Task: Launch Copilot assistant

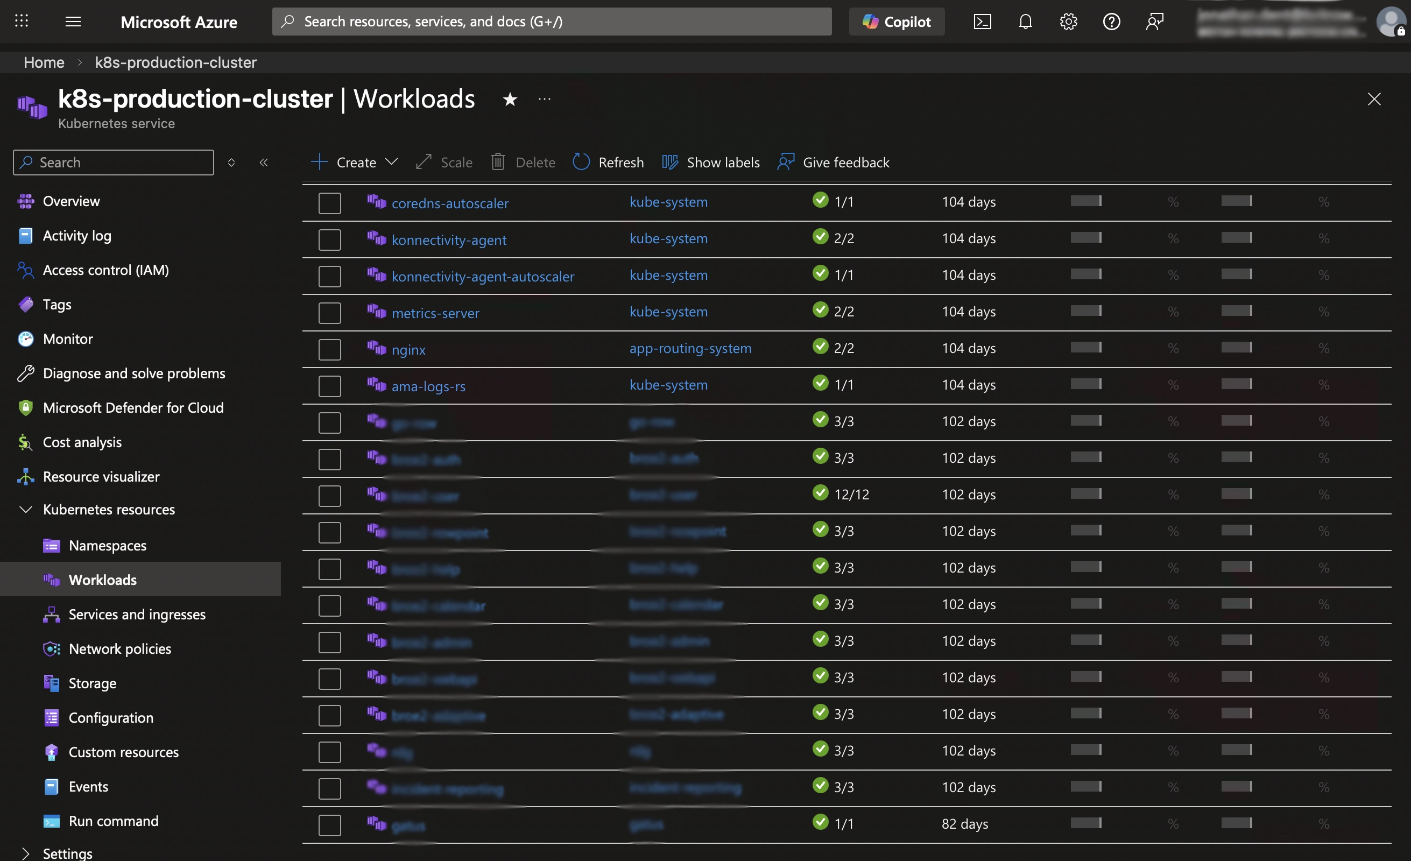Action: [x=896, y=21]
